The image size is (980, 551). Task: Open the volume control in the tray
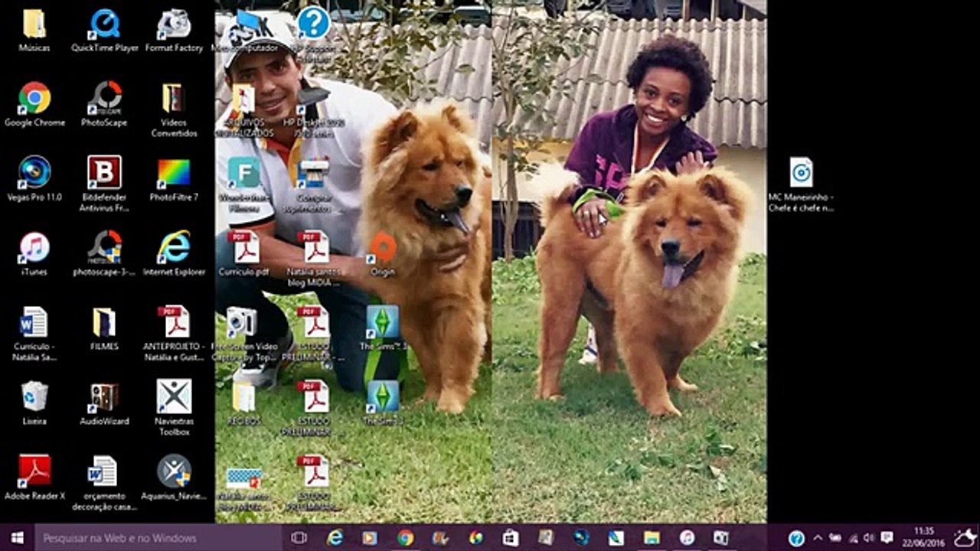click(870, 538)
